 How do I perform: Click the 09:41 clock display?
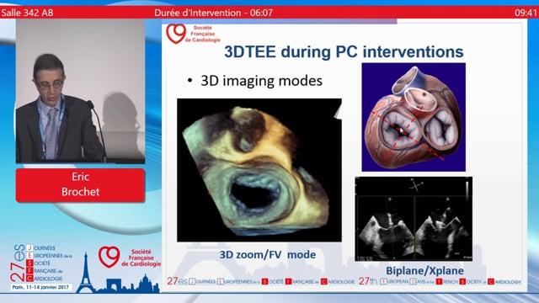(x=526, y=13)
